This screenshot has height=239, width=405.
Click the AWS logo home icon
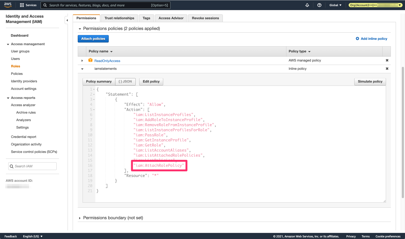(x=7, y=5)
